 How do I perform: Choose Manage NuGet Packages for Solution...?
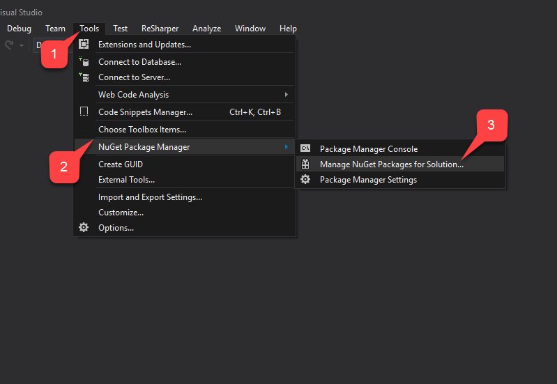[400, 164]
